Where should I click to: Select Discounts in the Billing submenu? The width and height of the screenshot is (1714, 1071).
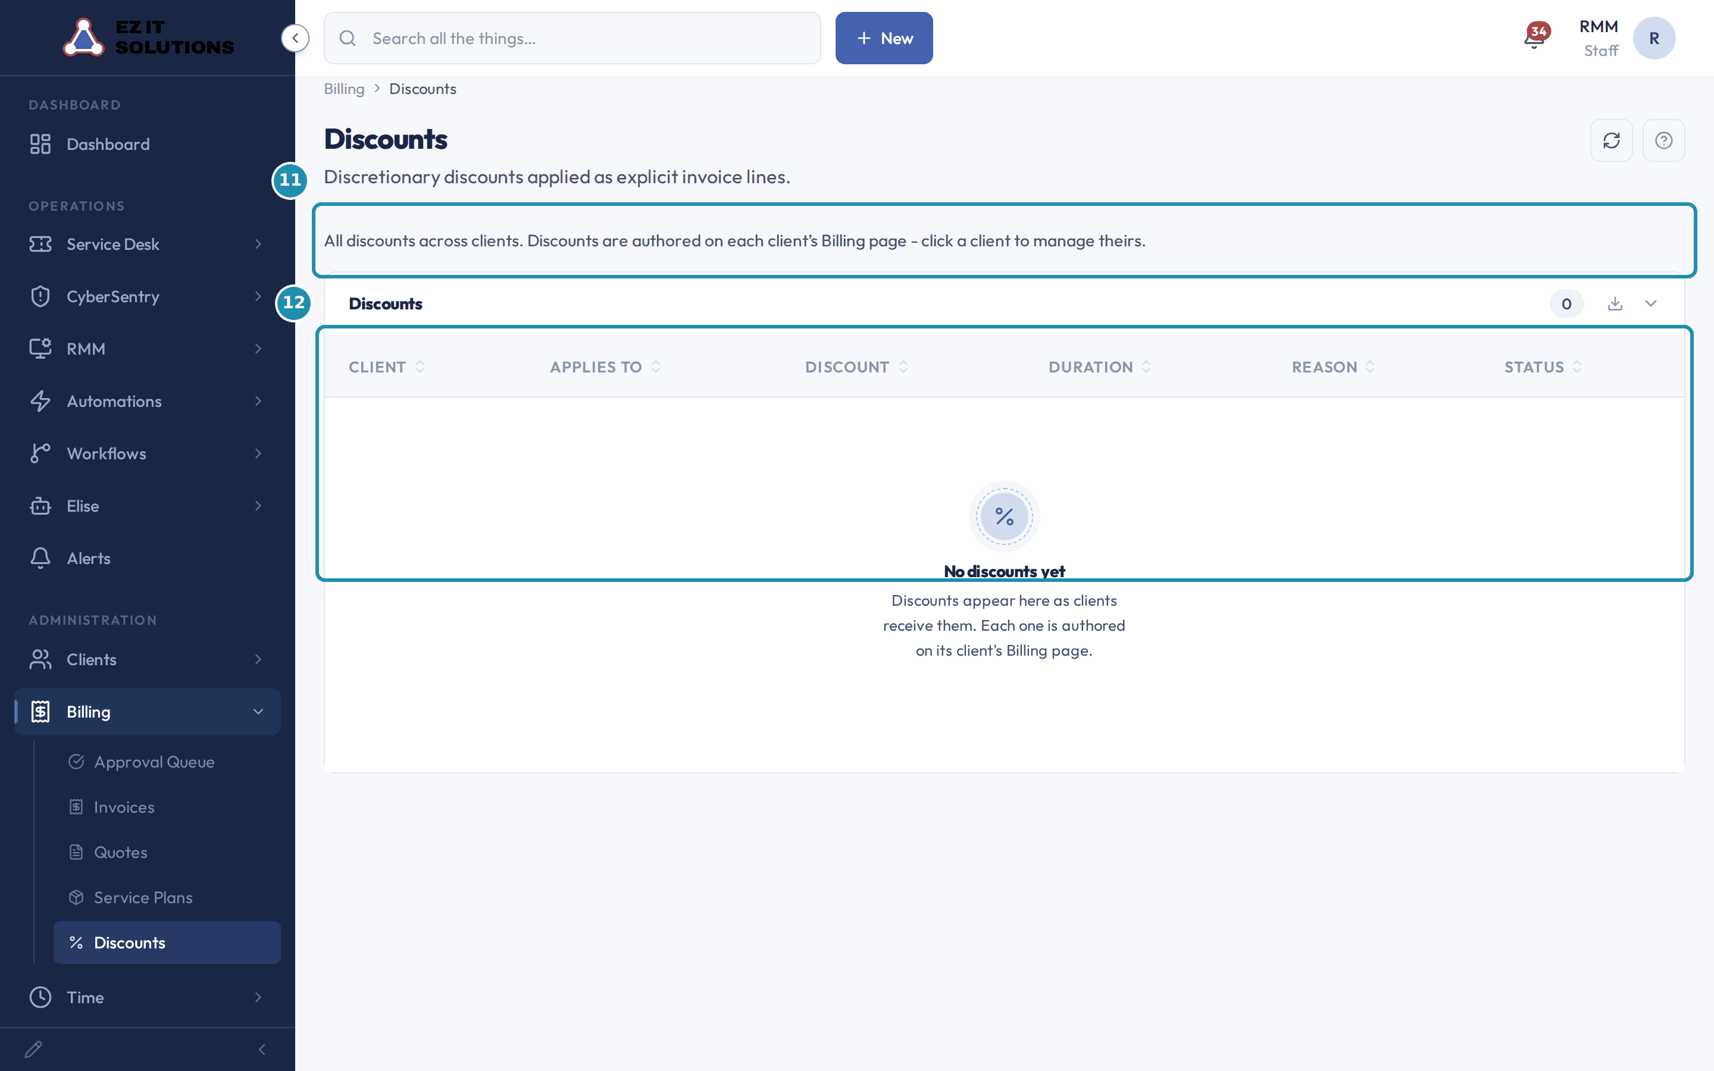(x=167, y=943)
